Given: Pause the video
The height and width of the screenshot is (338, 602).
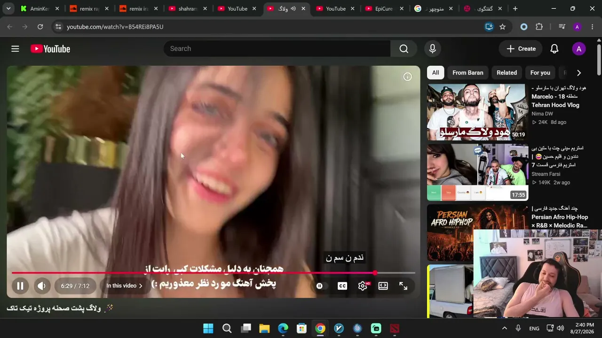Looking at the screenshot, I should [20, 286].
